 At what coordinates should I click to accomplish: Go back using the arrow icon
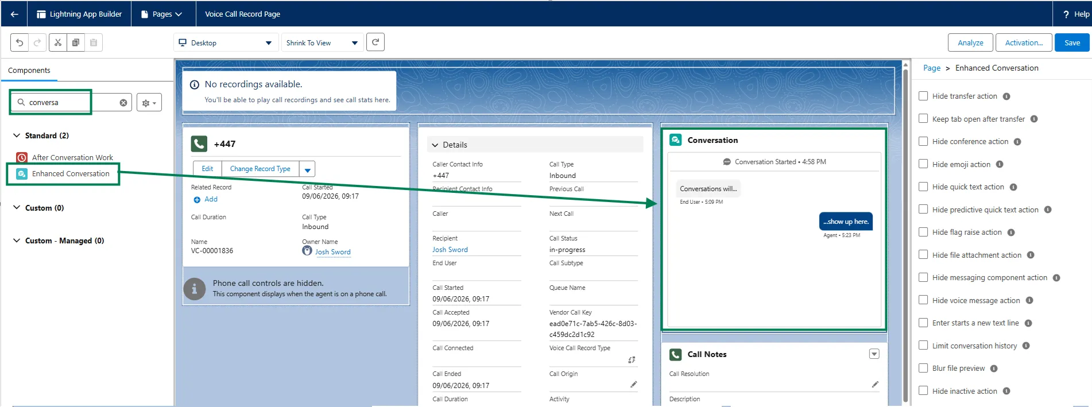[x=14, y=14]
